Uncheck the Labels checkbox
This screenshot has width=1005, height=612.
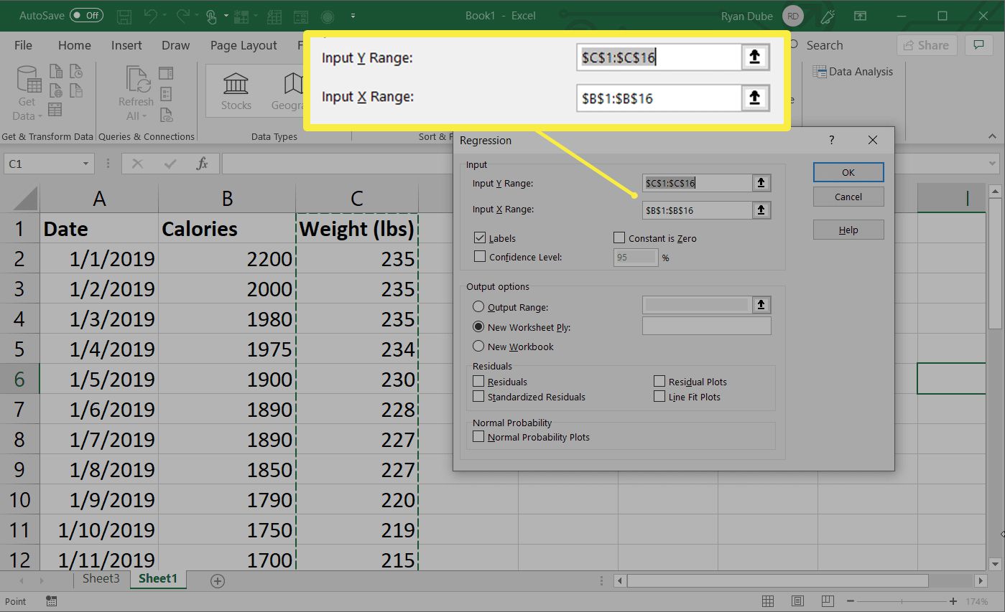[480, 237]
